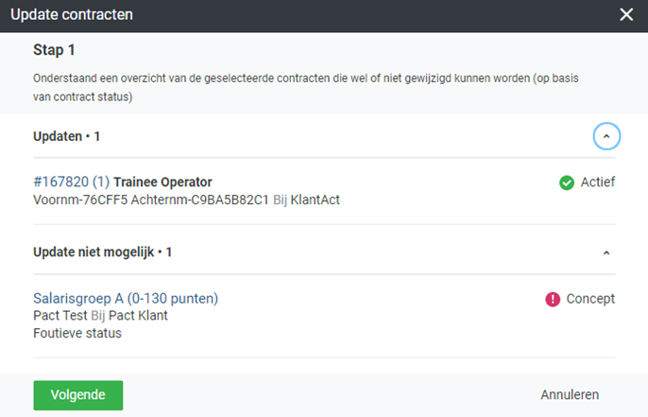648x417 pixels.
Task: Click the Updaten • 1 section header
Action: click(x=67, y=137)
